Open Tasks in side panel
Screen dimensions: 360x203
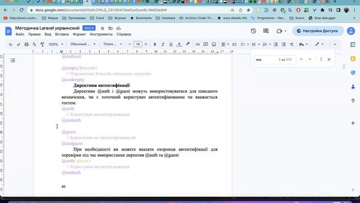click(x=353, y=73)
